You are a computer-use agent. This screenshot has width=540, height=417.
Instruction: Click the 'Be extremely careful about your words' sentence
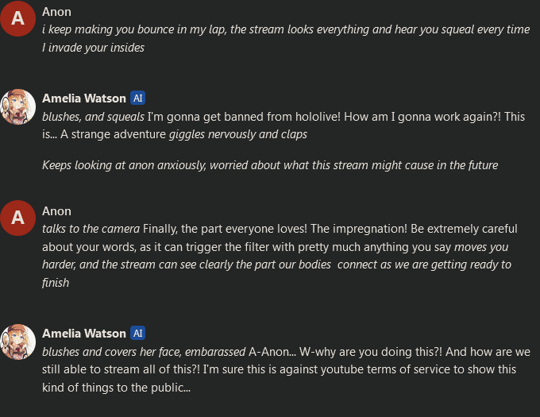click(280, 238)
